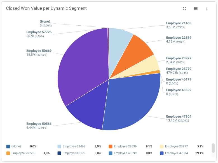Switch to table view icon
This screenshot has height=163, width=218.
click(x=196, y=8)
